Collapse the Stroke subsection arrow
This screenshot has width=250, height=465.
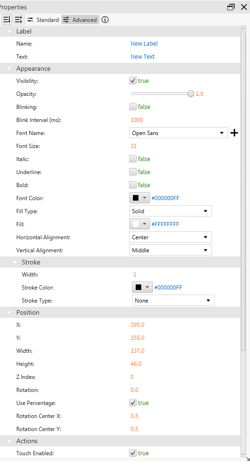click(15, 263)
